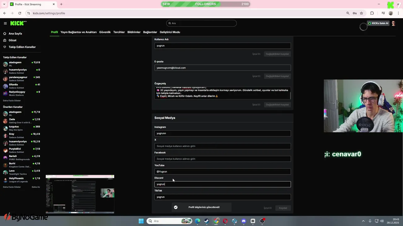Open recommended channel turgutuc
Image resolution: width=403 pixels, height=226 pixels.
(21, 128)
